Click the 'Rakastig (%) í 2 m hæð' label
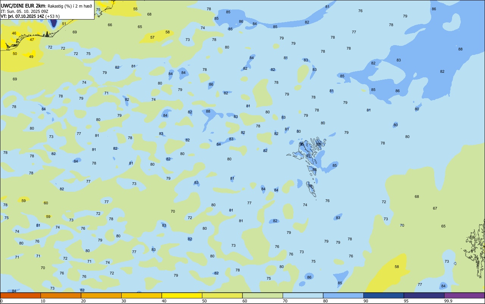Screen dimensions: 485x304 [70, 6]
